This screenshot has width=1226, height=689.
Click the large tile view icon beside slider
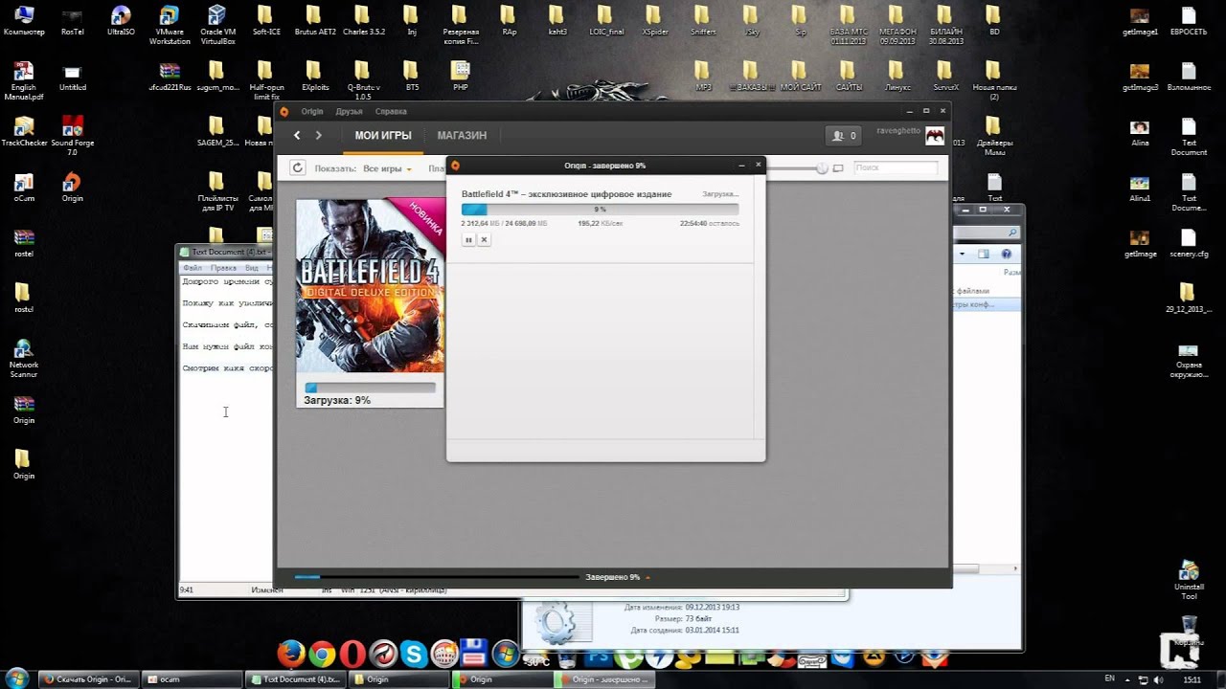click(x=838, y=168)
